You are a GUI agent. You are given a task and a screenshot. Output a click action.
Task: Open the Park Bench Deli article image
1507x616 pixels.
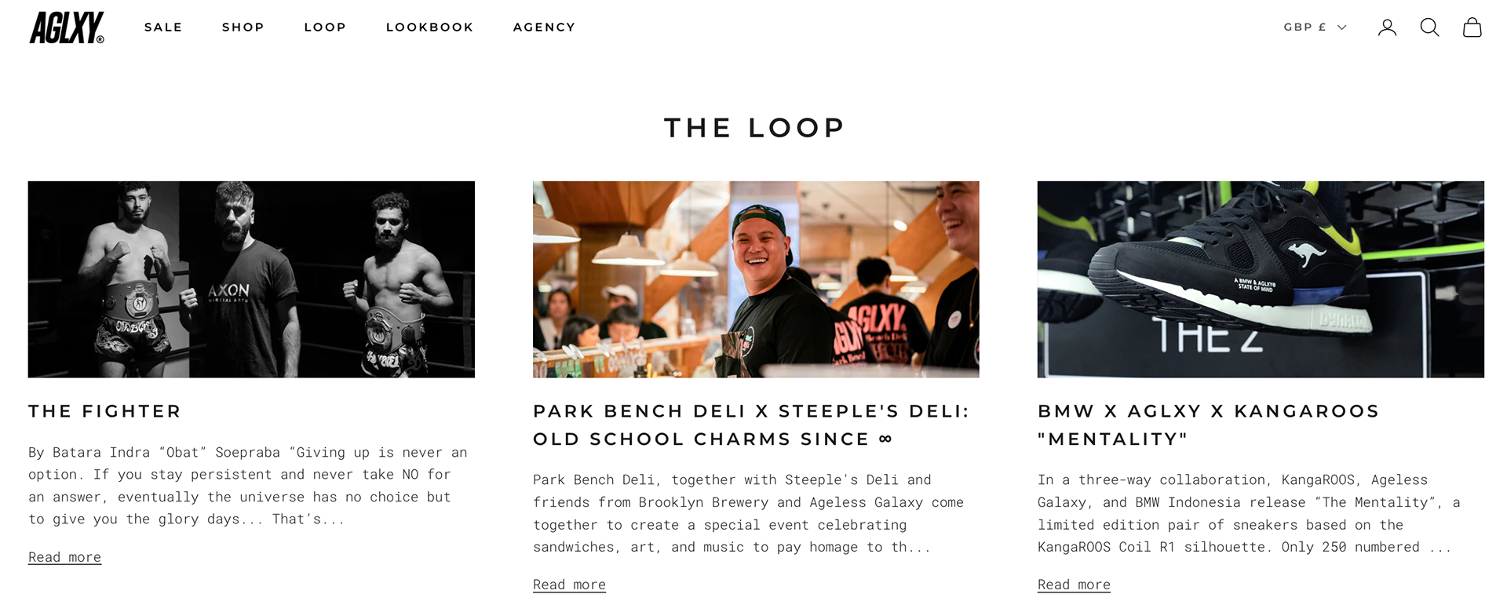point(756,279)
